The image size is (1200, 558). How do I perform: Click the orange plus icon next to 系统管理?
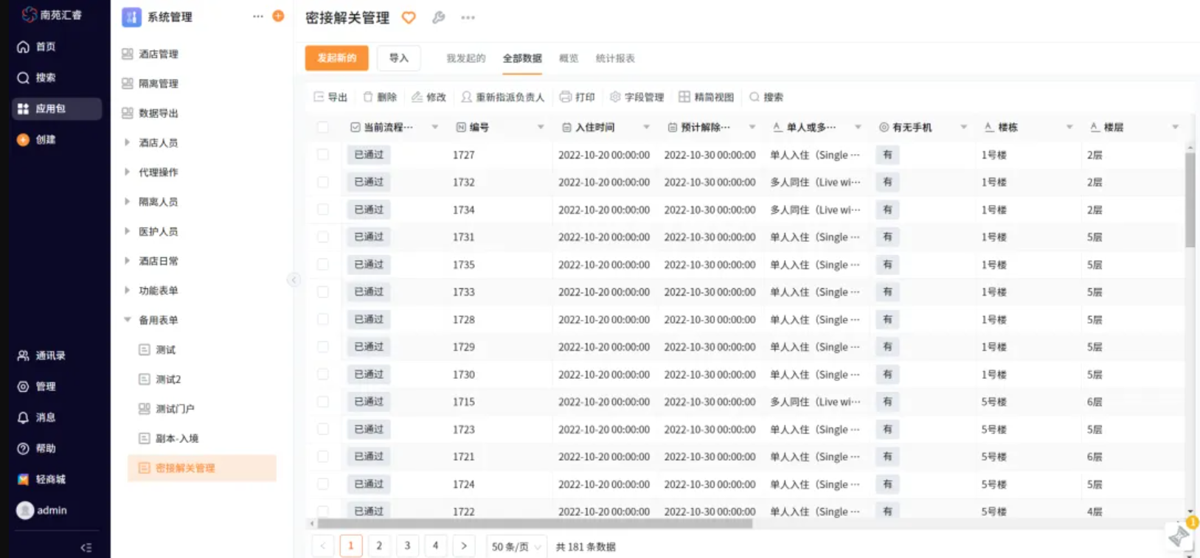278,16
